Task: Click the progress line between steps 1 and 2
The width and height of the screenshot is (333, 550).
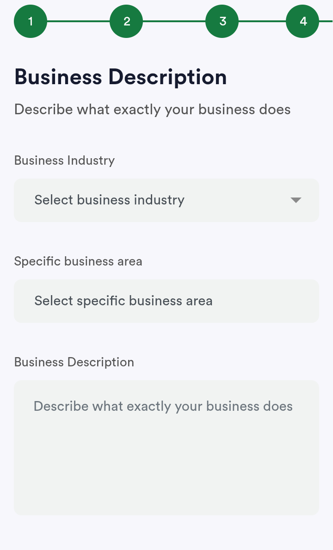Action: [78, 21]
